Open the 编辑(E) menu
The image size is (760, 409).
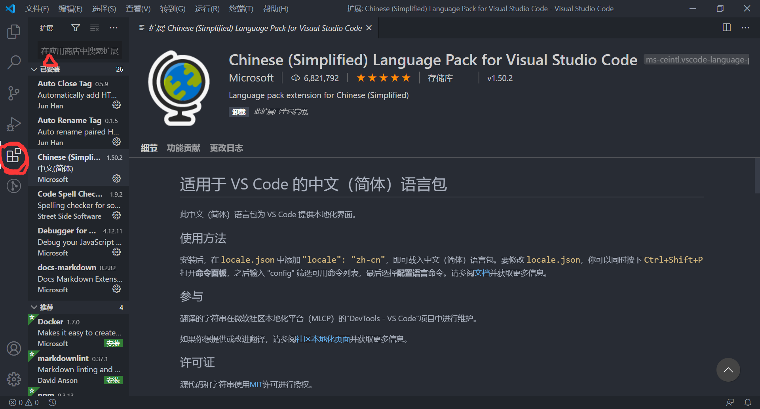pos(70,9)
